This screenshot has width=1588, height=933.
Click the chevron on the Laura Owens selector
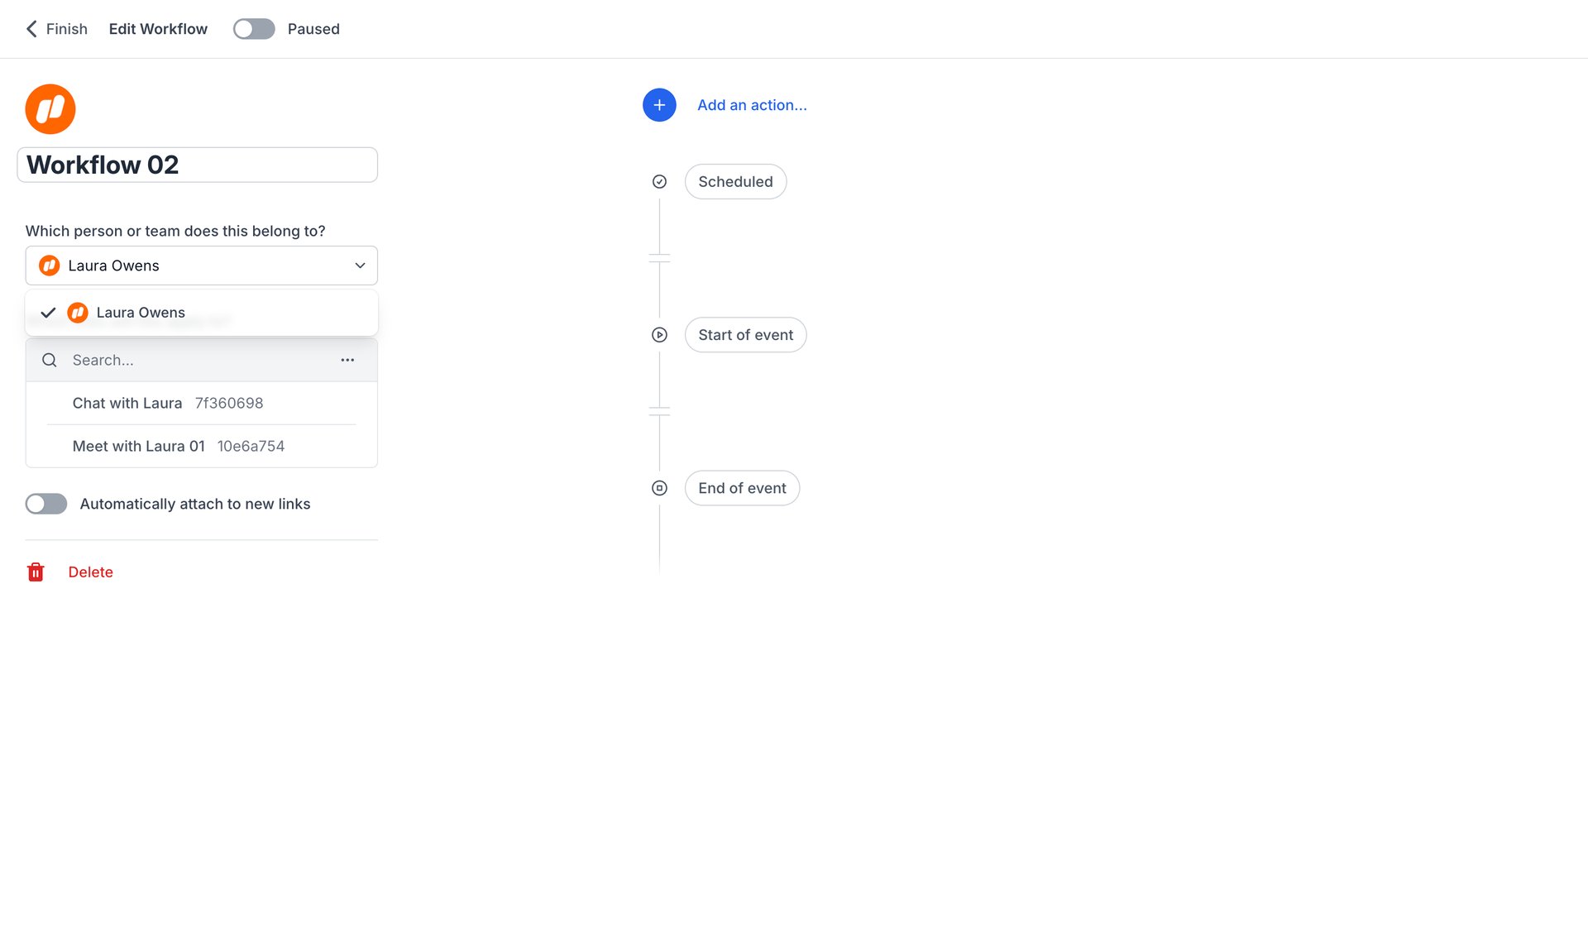click(360, 266)
